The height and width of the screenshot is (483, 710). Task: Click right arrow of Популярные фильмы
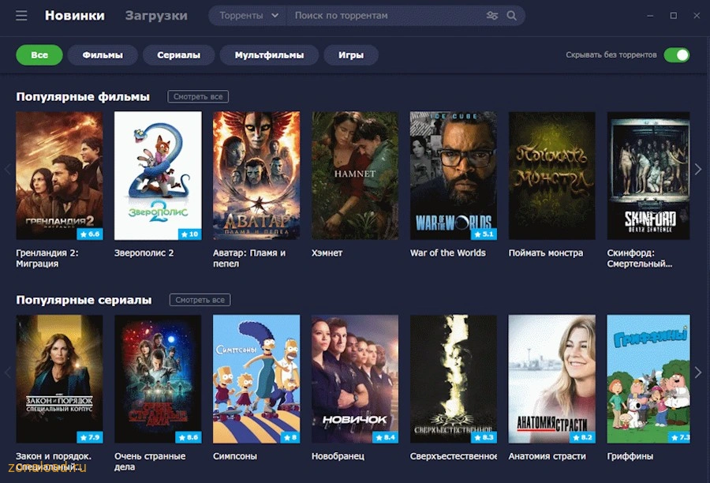click(698, 170)
